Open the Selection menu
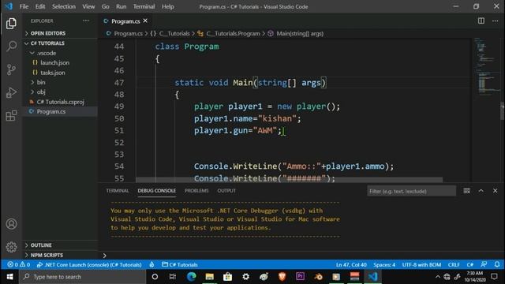 pos(64,6)
